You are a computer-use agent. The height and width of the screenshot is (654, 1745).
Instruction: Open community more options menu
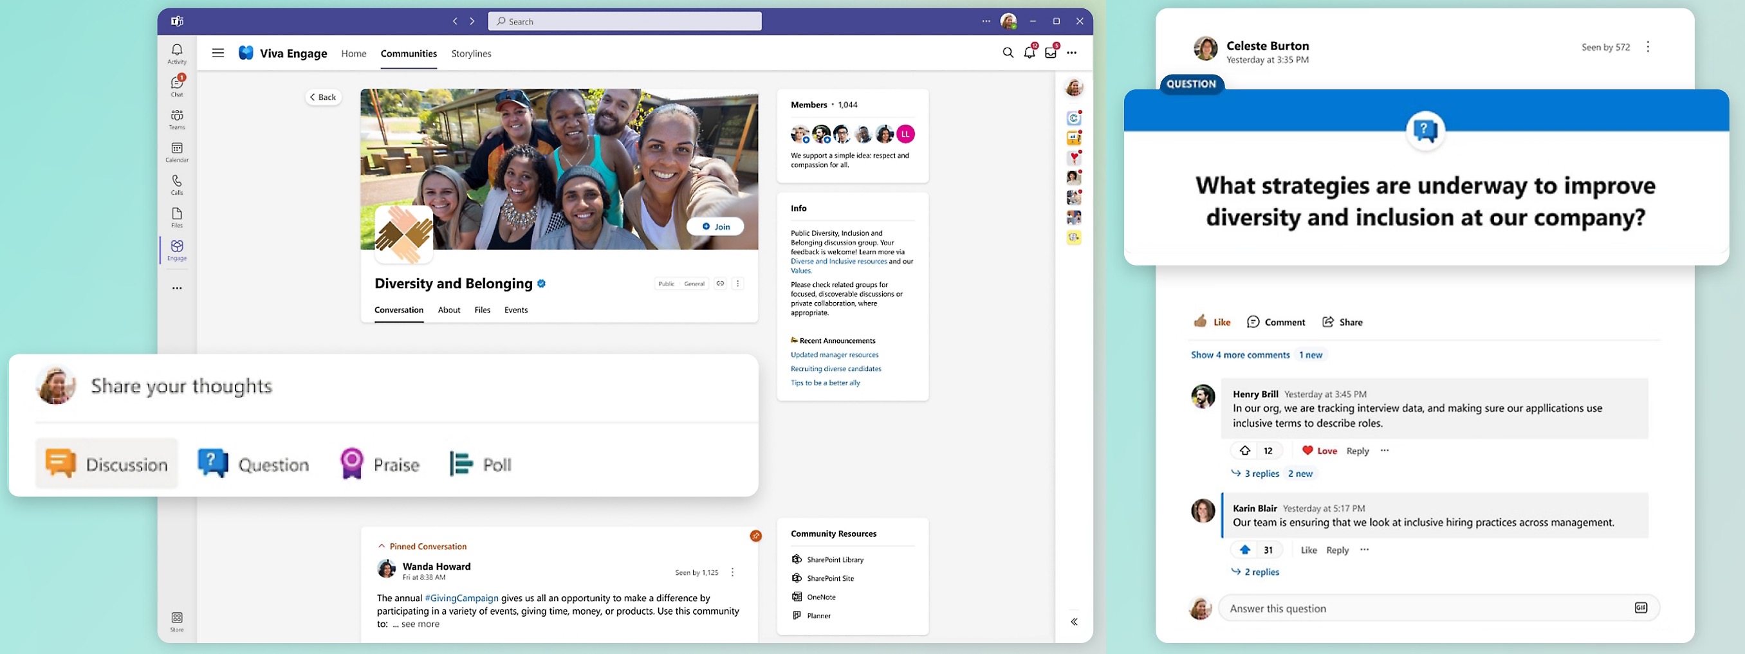tap(737, 284)
